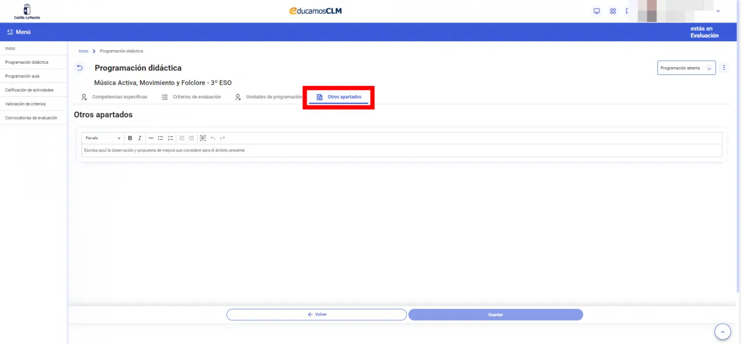Image resolution: width=741 pixels, height=344 pixels.
Task: Switch to the Competencias específicas tab
Action: pos(115,97)
